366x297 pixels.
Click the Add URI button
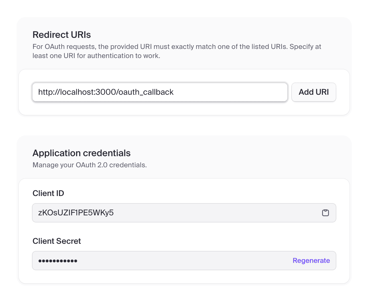click(314, 92)
